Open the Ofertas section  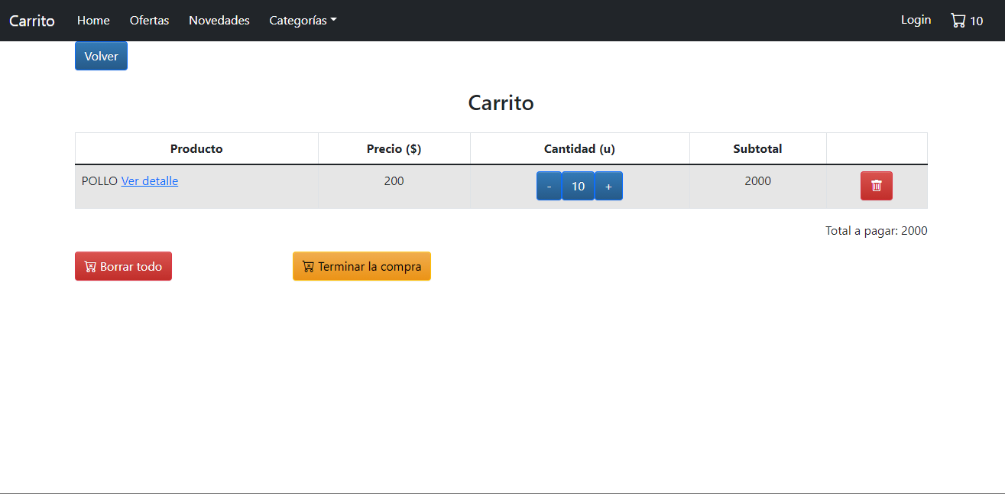(x=149, y=21)
